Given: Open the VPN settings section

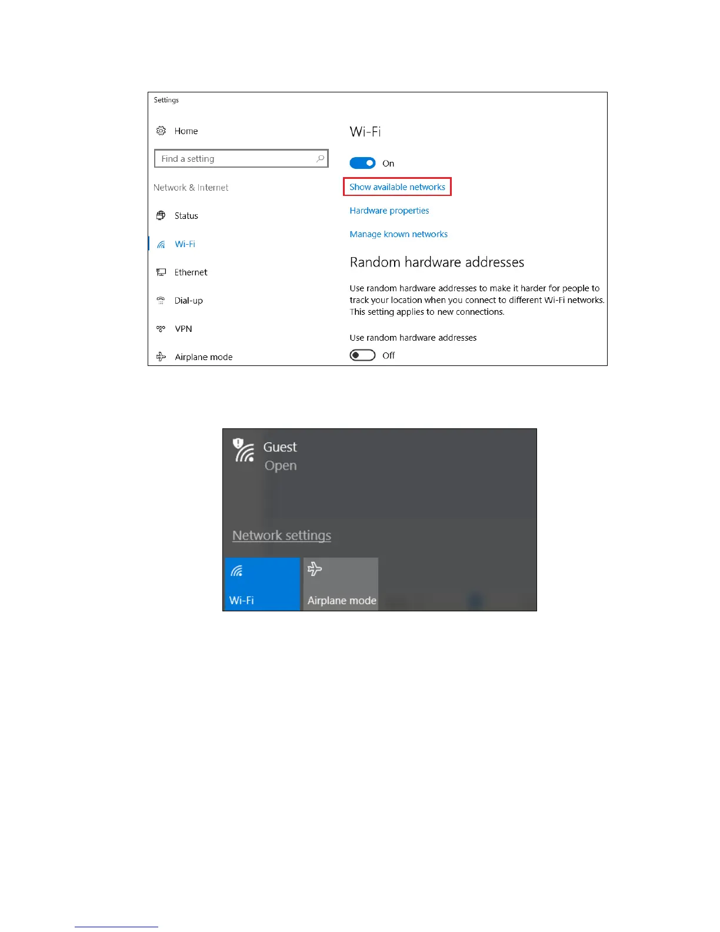Looking at the screenshot, I should (184, 329).
